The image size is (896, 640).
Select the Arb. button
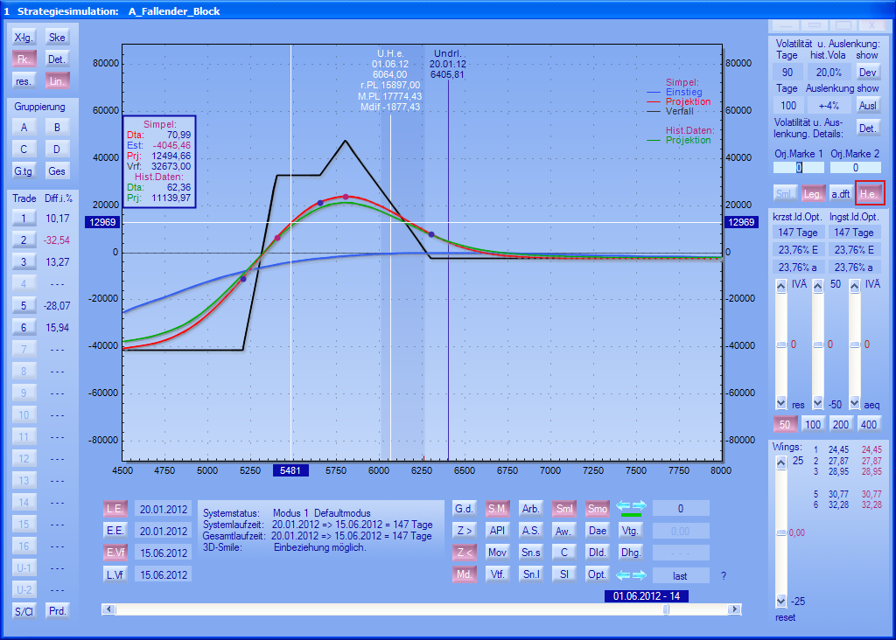530,509
